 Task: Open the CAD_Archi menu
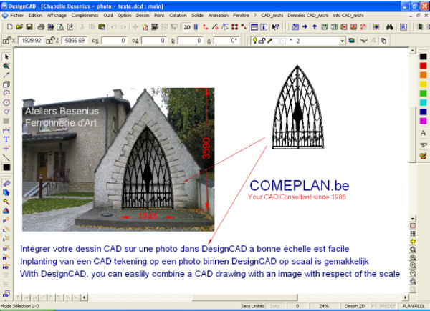pyautogui.click(x=272, y=15)
